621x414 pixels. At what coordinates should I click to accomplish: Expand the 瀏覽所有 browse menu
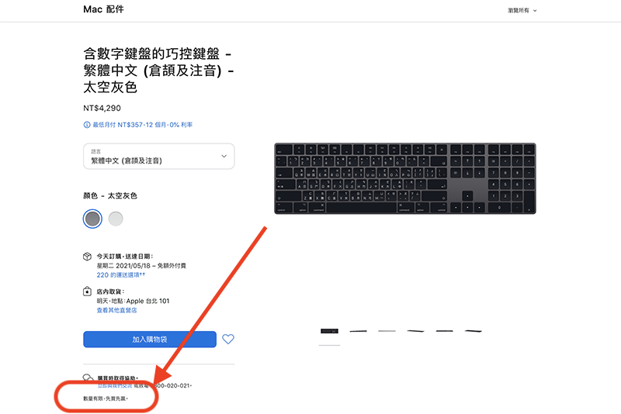(522, 11)
